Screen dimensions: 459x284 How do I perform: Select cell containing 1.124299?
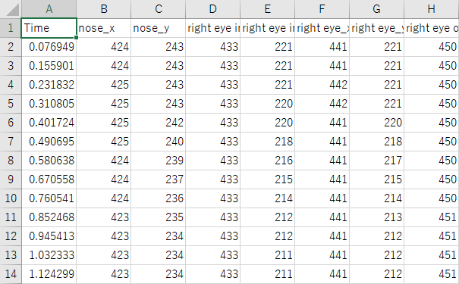[49, 274]
